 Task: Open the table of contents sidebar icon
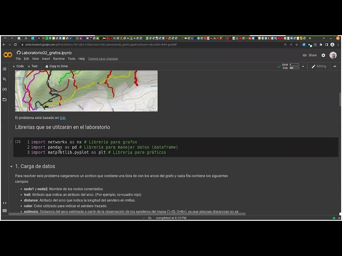5,69
